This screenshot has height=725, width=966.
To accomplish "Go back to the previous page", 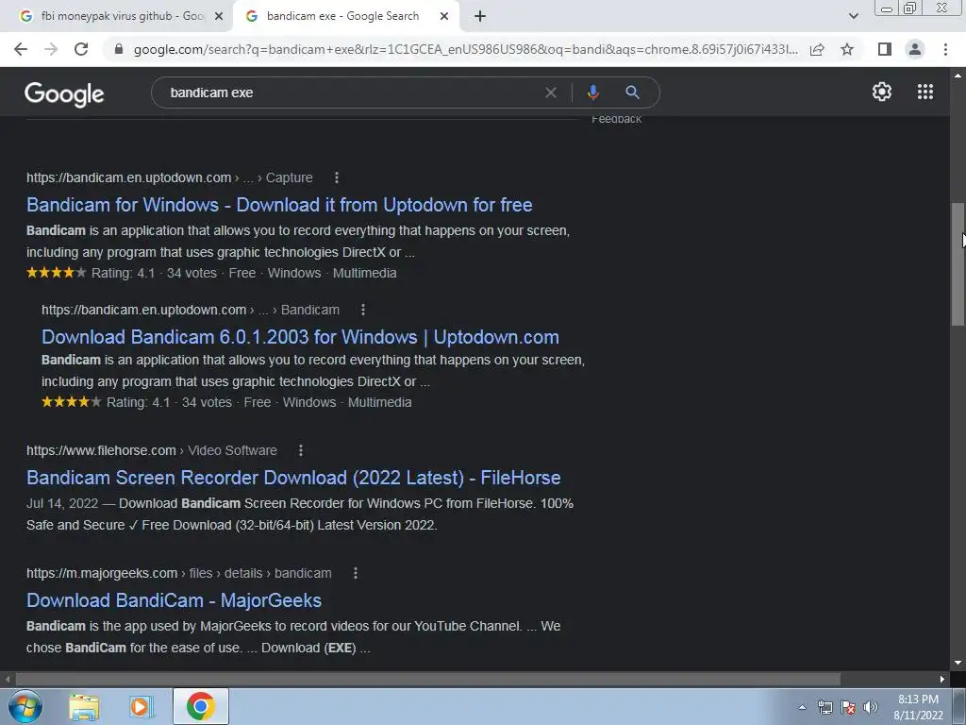I will [21, 49].
